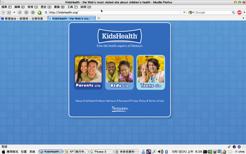Open the trash can panel icon

click(214, 152)
